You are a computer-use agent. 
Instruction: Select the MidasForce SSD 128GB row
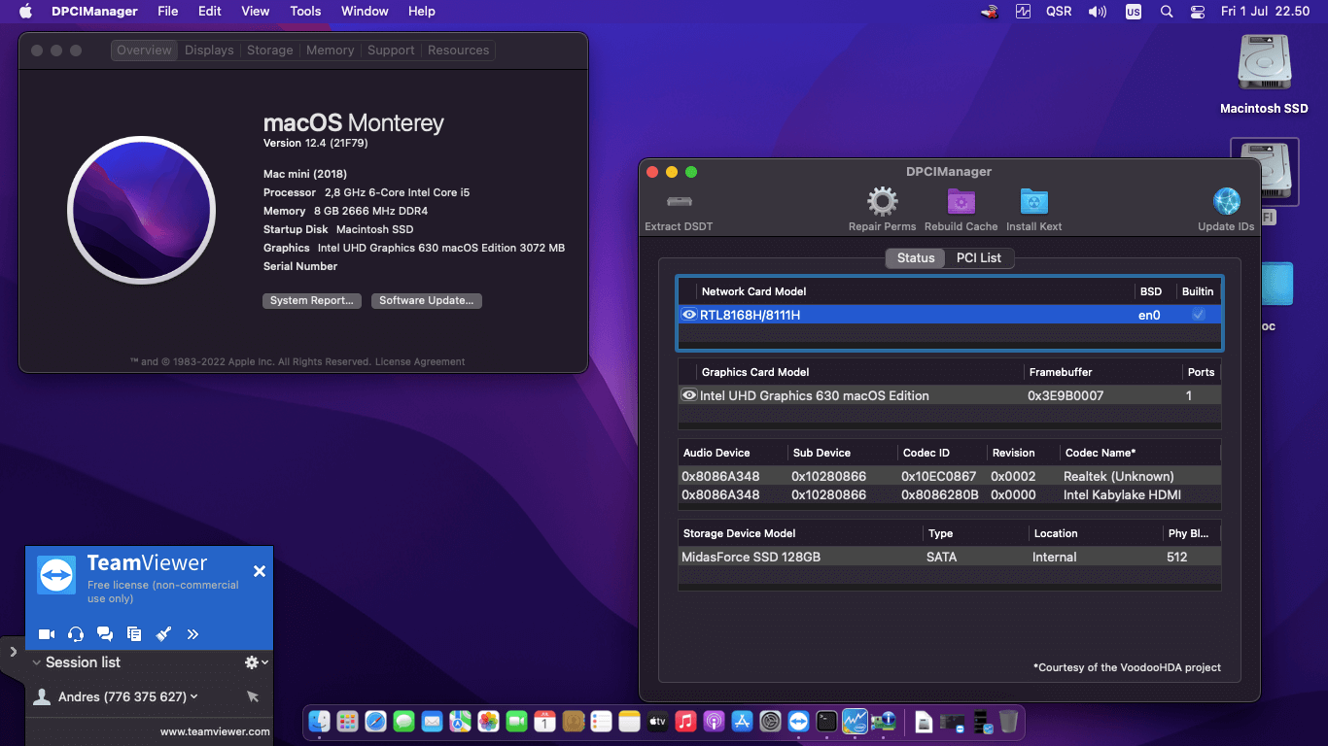click(950, 558)
